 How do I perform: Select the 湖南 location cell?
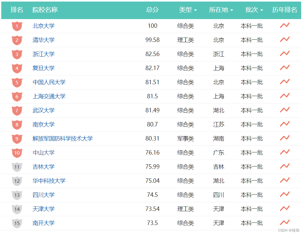[219, 139]
